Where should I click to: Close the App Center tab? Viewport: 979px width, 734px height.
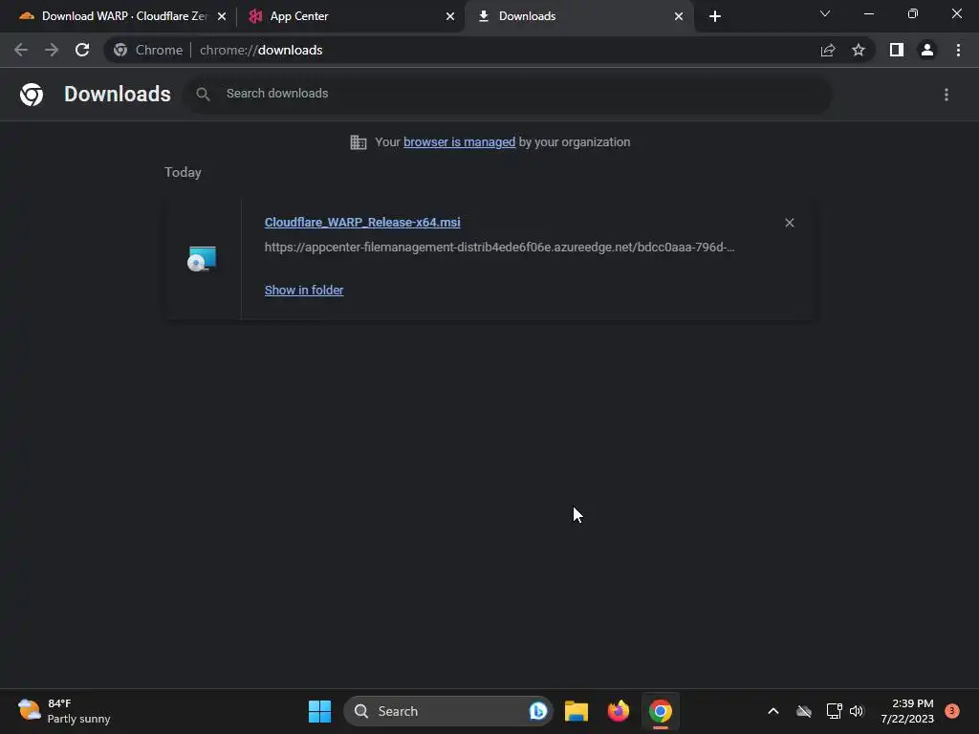click(x=450, y=16)
